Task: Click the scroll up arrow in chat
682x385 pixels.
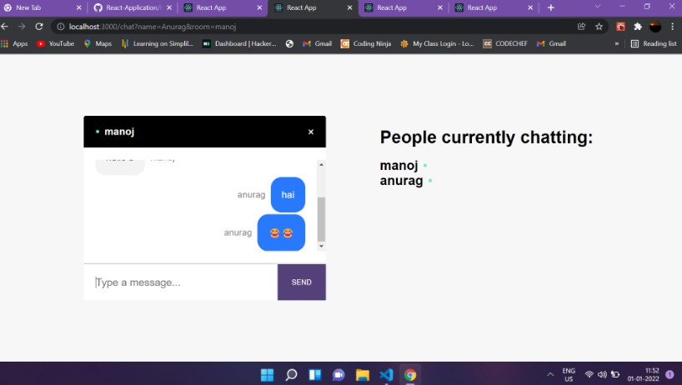Action: tap(321, 164)
